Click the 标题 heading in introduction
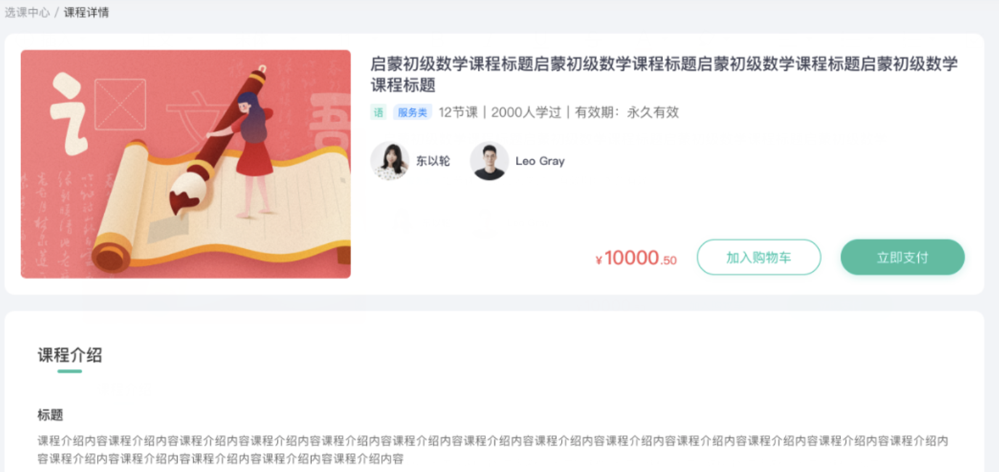999x472 pixels. pyautogui.click(x=50, y=415)
